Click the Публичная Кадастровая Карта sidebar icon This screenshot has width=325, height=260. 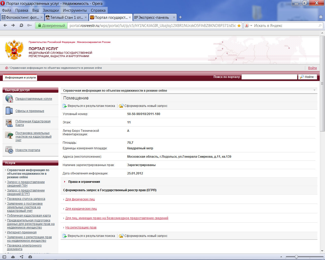9,123
